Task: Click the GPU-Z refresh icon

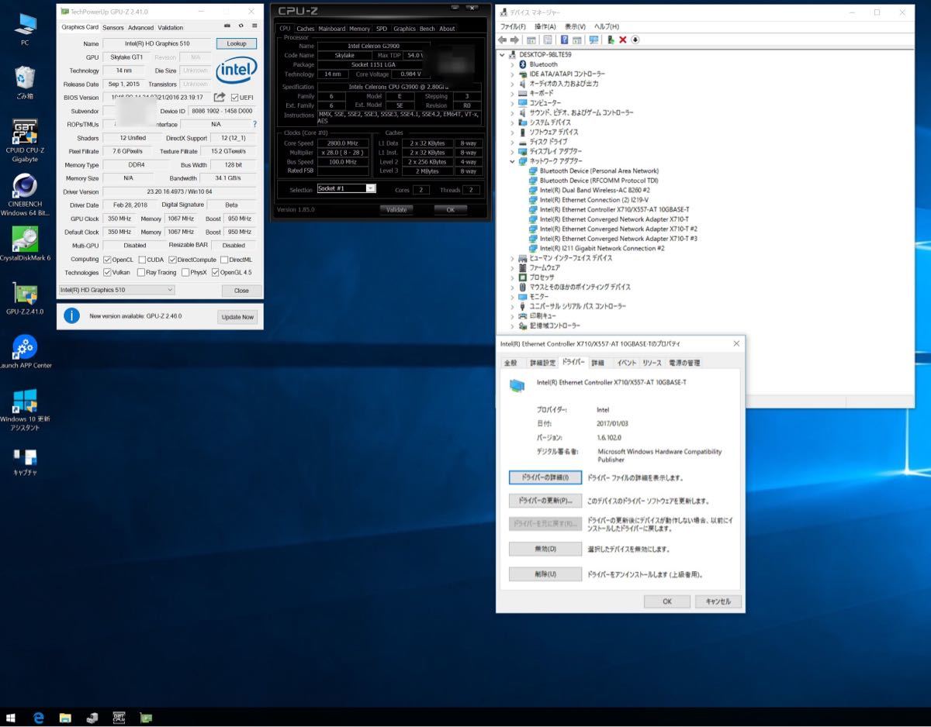Action: pos(241,26)
